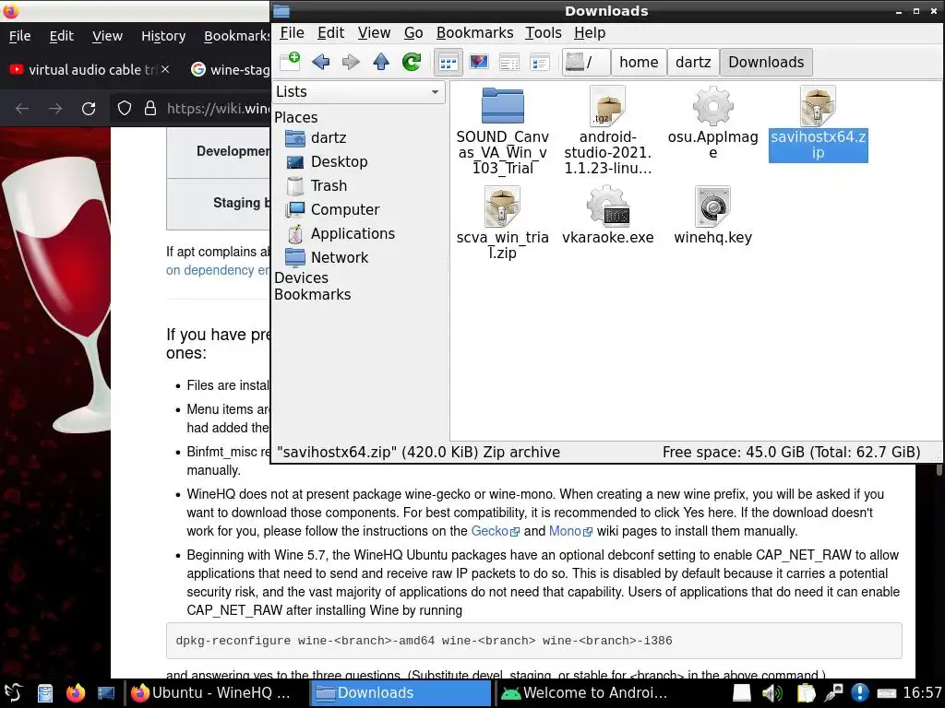This screenshot has width=945, height=708.
Task: Select the vkaraoke.exe file icon
Action: point(607,206)
